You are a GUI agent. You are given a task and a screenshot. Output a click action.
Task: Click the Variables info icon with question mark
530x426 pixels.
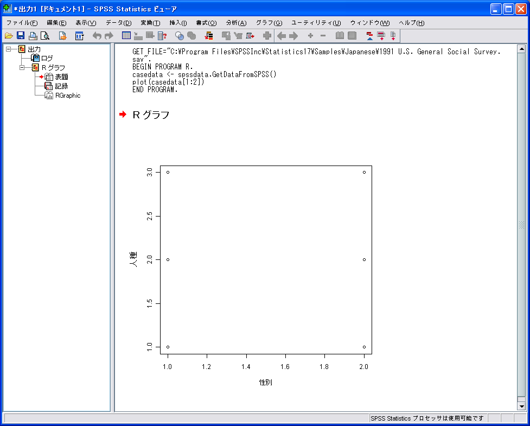click(x=162, y=36)
